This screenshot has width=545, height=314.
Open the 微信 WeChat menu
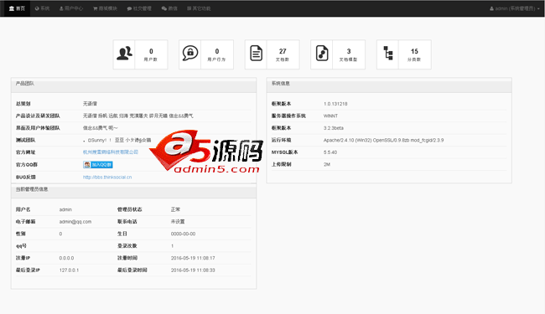(169, 8)
